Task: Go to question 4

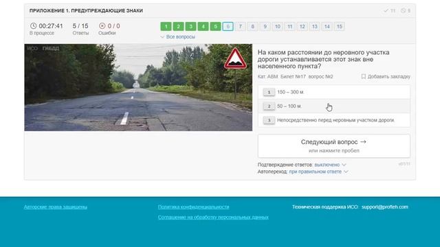Action: coord(203,26)
